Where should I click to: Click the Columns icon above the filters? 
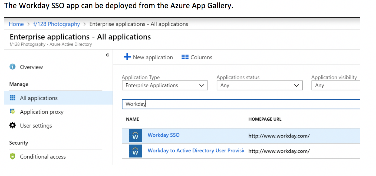click(x=184, y=57)
